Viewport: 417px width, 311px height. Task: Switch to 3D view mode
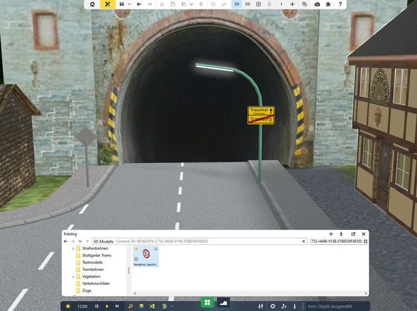(x=236, y=4)
